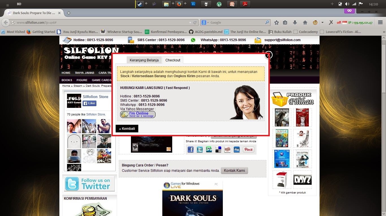Open Steam from the taskbar
Screen dimensions: 386x216
click(x=140, y=4)
